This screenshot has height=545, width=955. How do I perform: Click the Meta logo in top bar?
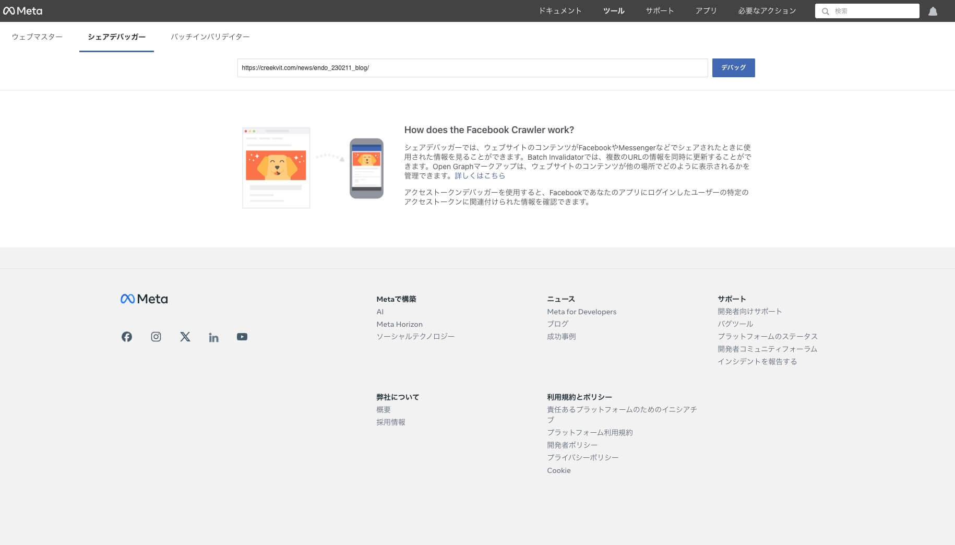coord(22,11)
